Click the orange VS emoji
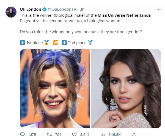Image resolution: width=165 pixels, height=138 pixels. coord(56,43)
